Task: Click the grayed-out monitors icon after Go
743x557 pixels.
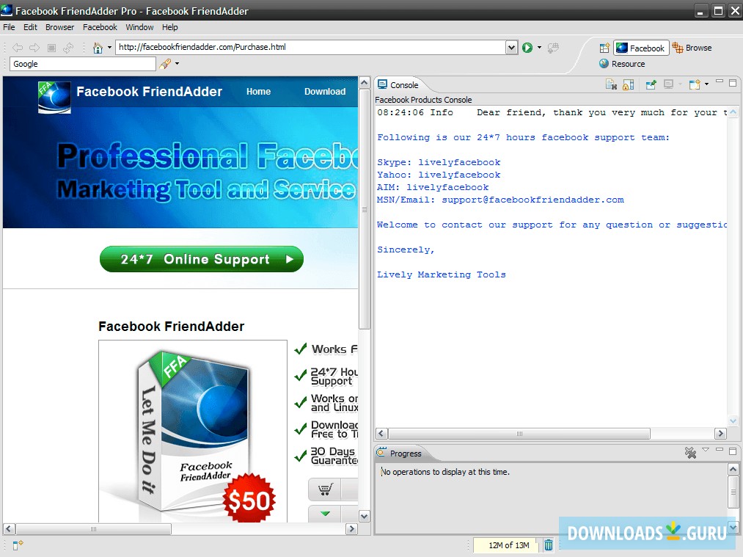Action: tap(553, 48)
